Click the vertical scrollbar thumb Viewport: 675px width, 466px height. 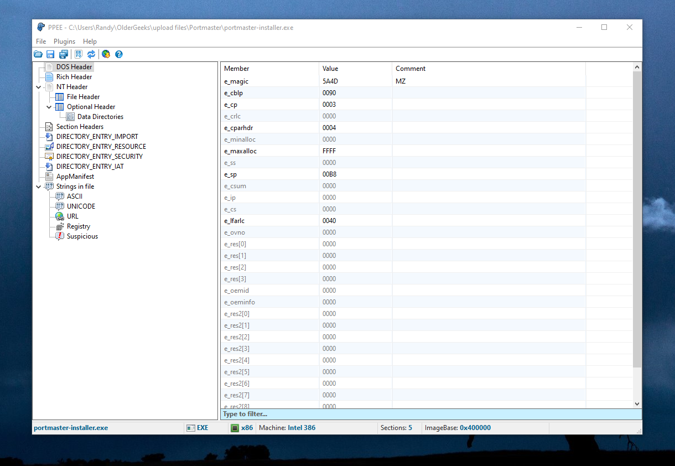637,220
